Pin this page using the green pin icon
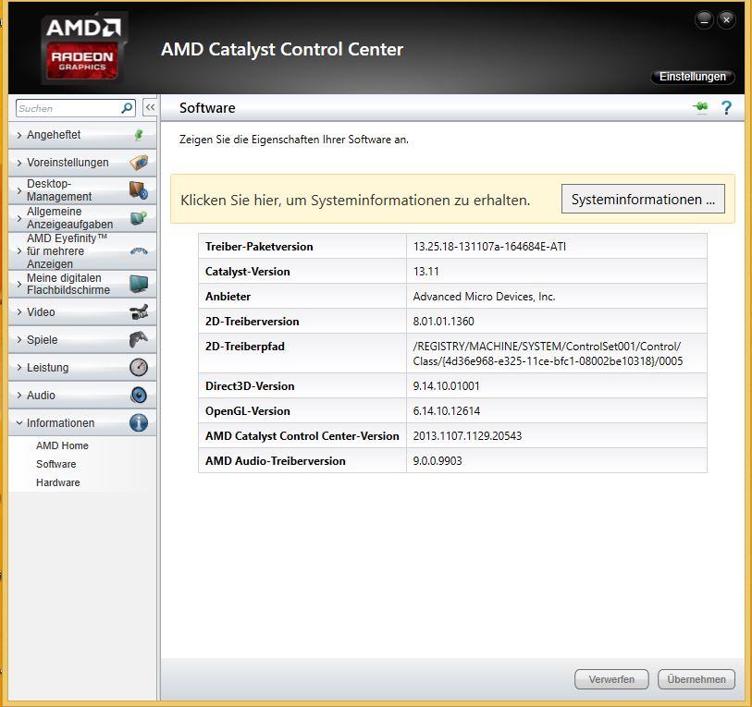752x707 pixels. pos(701,107)
